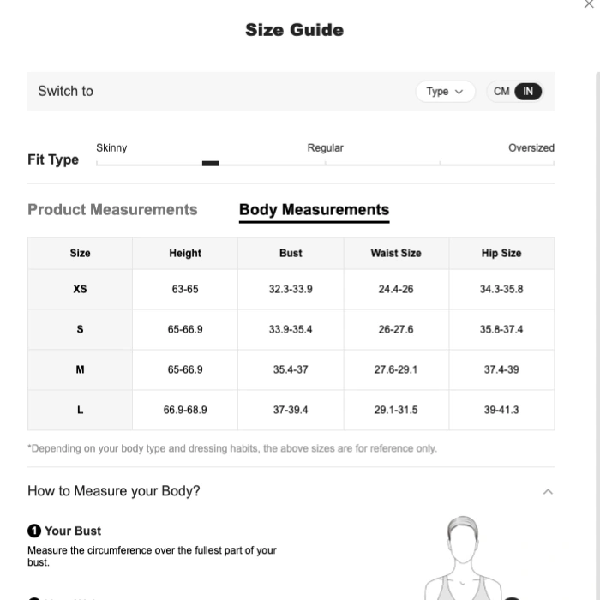Click the Regular fit label
Image resolution: width=600 pixels, height=600 pixels.
[325, 147]
